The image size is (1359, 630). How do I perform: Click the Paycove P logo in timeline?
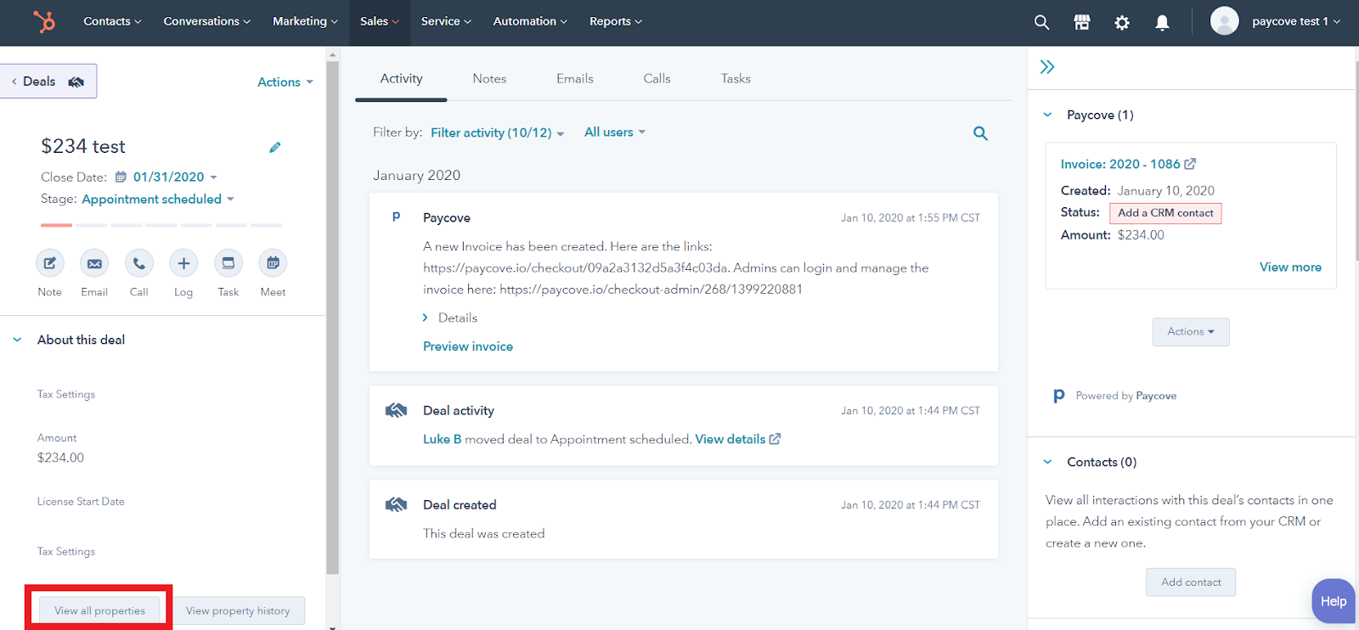click(x=396, y=217)
